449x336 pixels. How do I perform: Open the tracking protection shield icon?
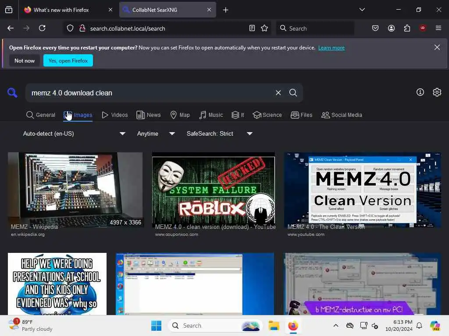pos(70,28)
